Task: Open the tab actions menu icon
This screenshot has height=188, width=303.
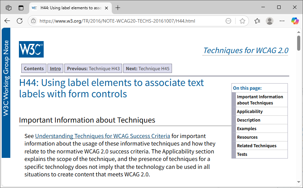Action: 21,8
